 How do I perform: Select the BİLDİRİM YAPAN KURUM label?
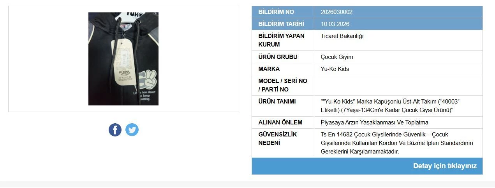[281, 40]
